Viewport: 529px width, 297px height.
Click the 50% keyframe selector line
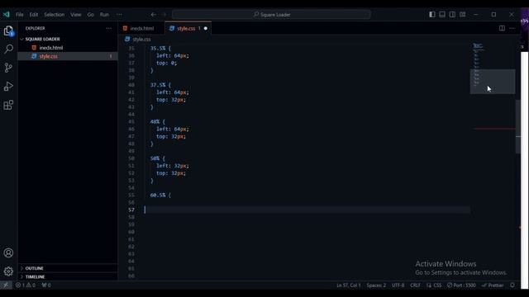(x=158, y=158)
